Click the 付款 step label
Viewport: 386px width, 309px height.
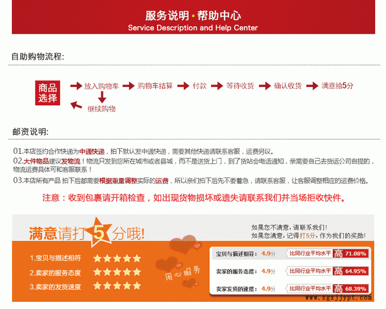tap(200, 86)
